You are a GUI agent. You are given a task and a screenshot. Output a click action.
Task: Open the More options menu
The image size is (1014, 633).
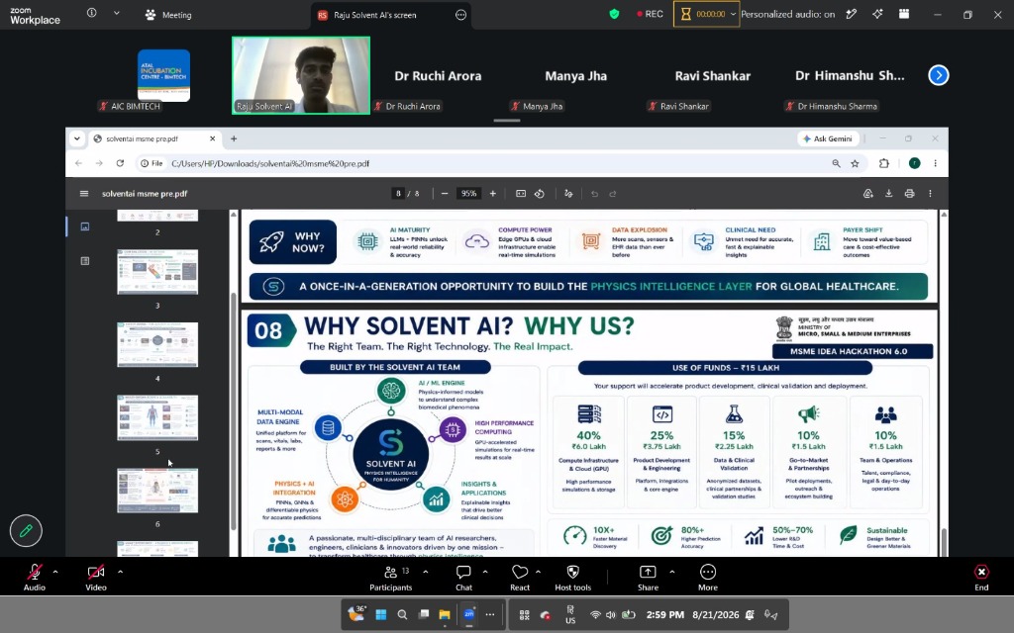(x=707, y=577)
